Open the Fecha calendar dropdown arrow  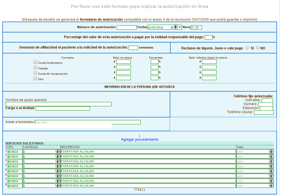(x=180, y=27)
